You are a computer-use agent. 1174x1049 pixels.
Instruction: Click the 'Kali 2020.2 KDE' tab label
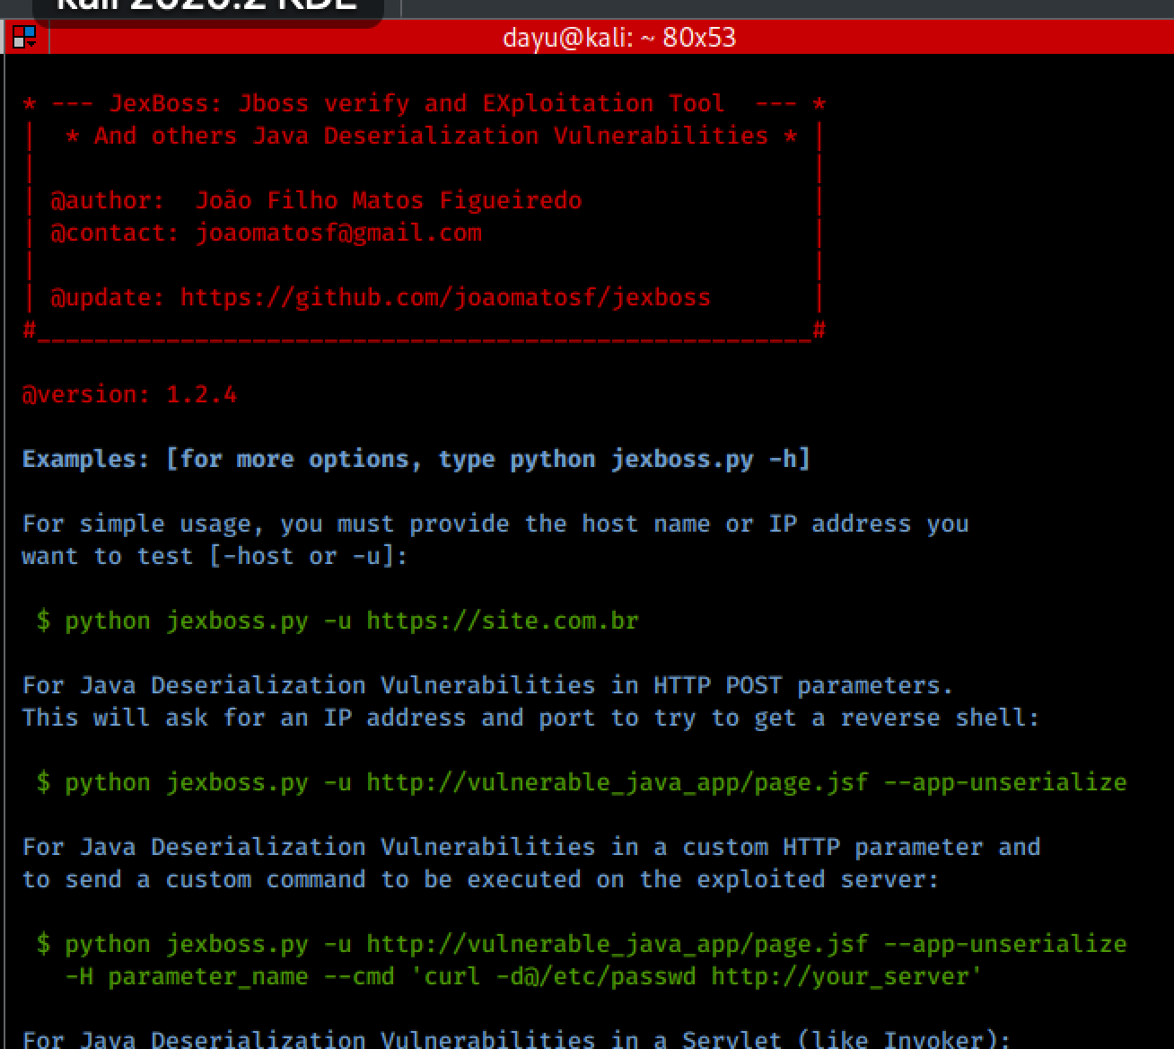pos(206,7)
